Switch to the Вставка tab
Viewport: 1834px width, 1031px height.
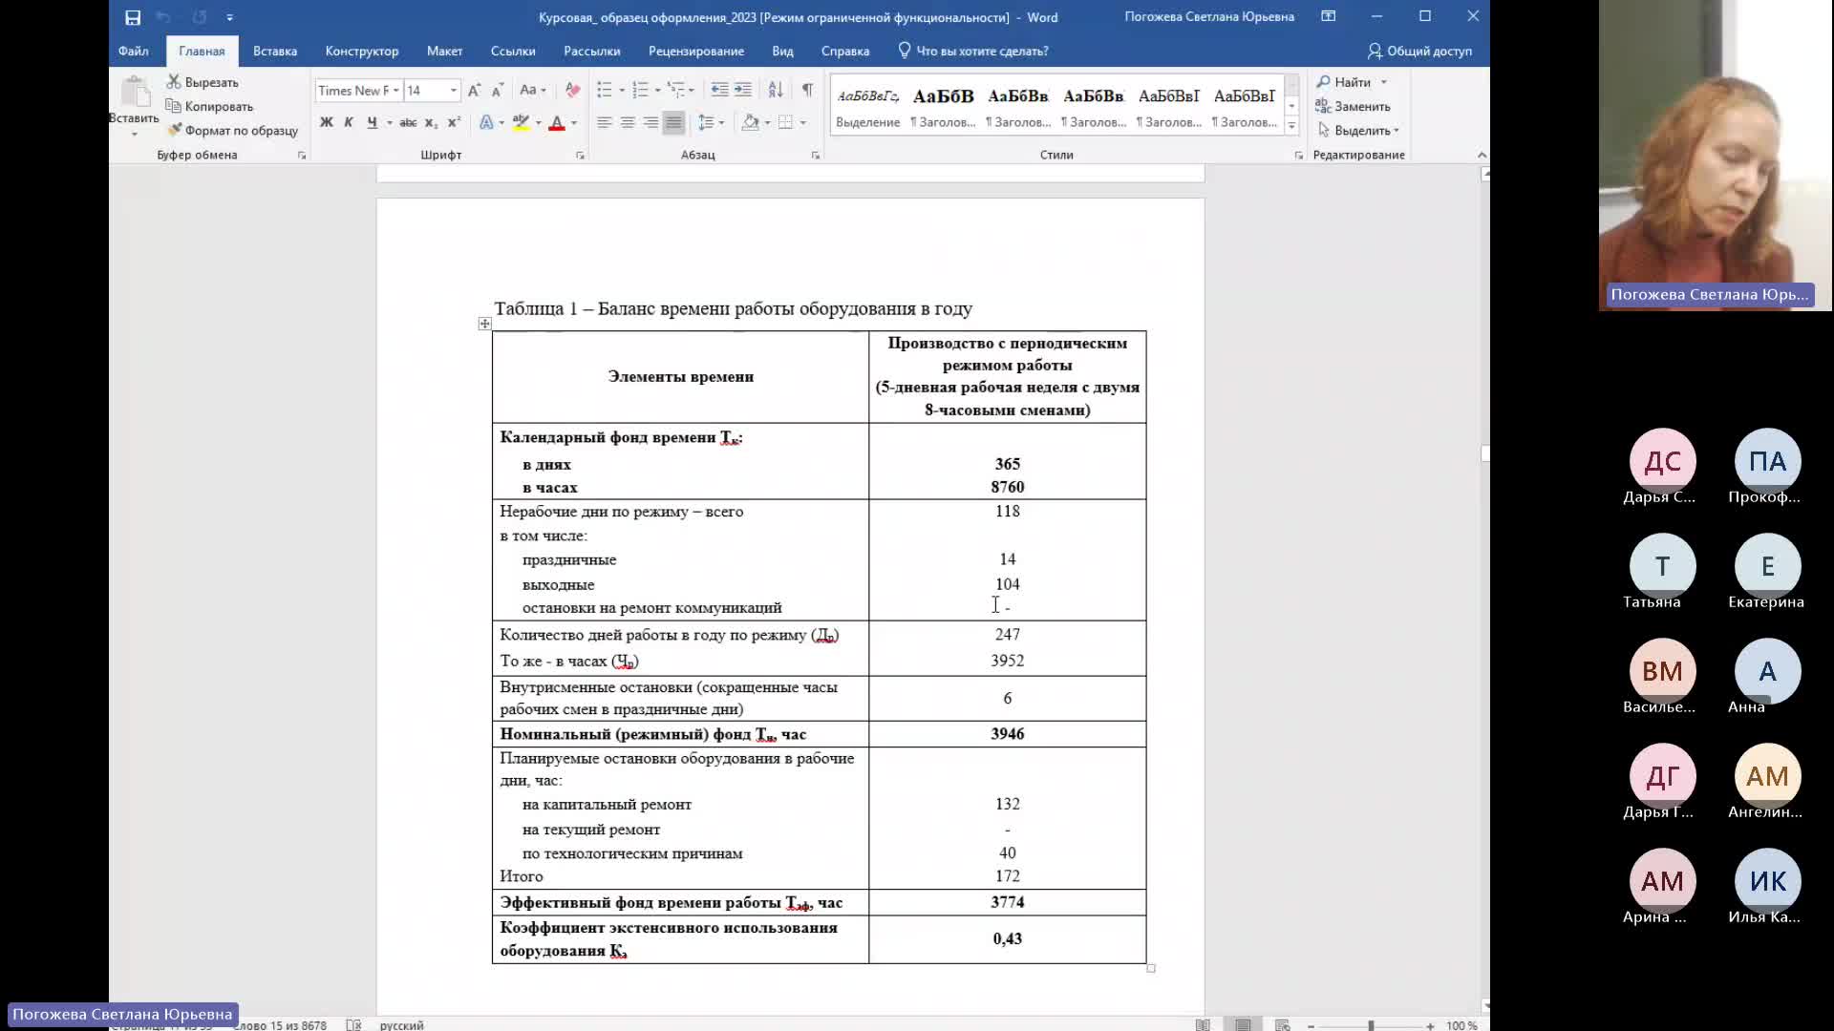tap(275, 51)
